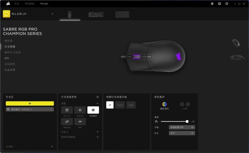249x153 pixels.
Task: Open the help question mark icon
Action: [219, 4]
